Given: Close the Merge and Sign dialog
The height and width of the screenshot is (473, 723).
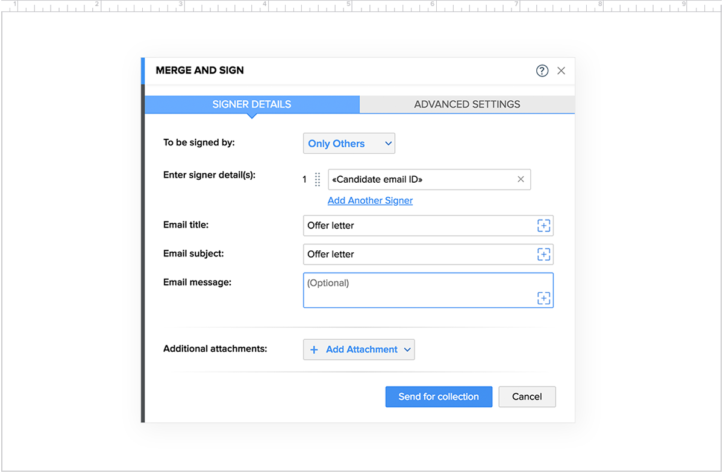Looking at the screenshot, I should click(x=561, y=71).
